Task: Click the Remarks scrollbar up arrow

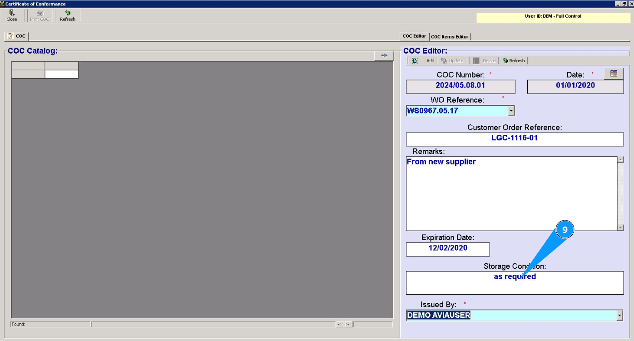Action: 620,160
